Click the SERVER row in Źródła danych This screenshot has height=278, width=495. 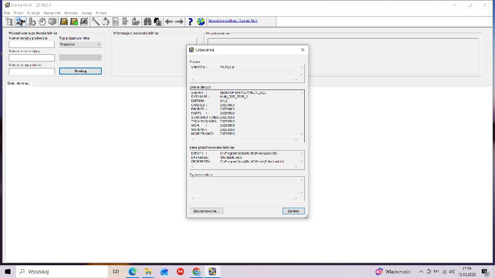tap(229, 93)
